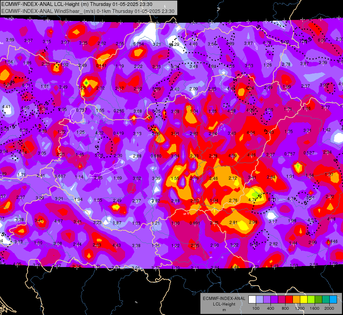This screenshot has width=343, height=315.
Task: Click legend label 'LCL-Height'
Action: [224, 304]
